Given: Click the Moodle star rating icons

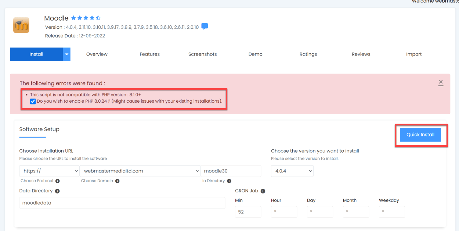Looking at the screenshot, I should tap(86, 18).
